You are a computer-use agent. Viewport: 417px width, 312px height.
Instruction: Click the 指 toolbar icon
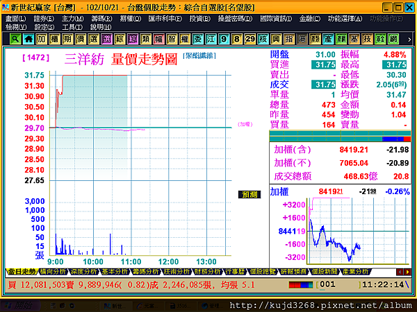point(289,40)
